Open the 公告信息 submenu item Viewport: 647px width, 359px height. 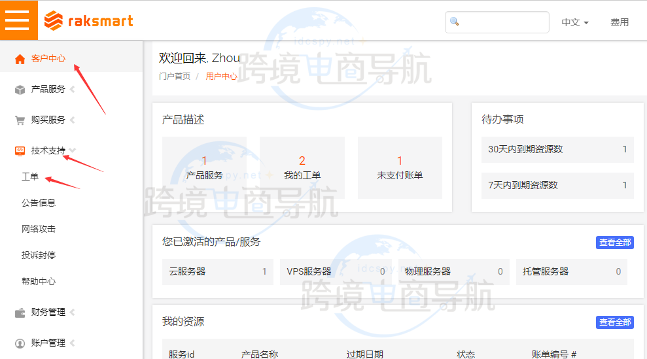click(x=39, y=203)
